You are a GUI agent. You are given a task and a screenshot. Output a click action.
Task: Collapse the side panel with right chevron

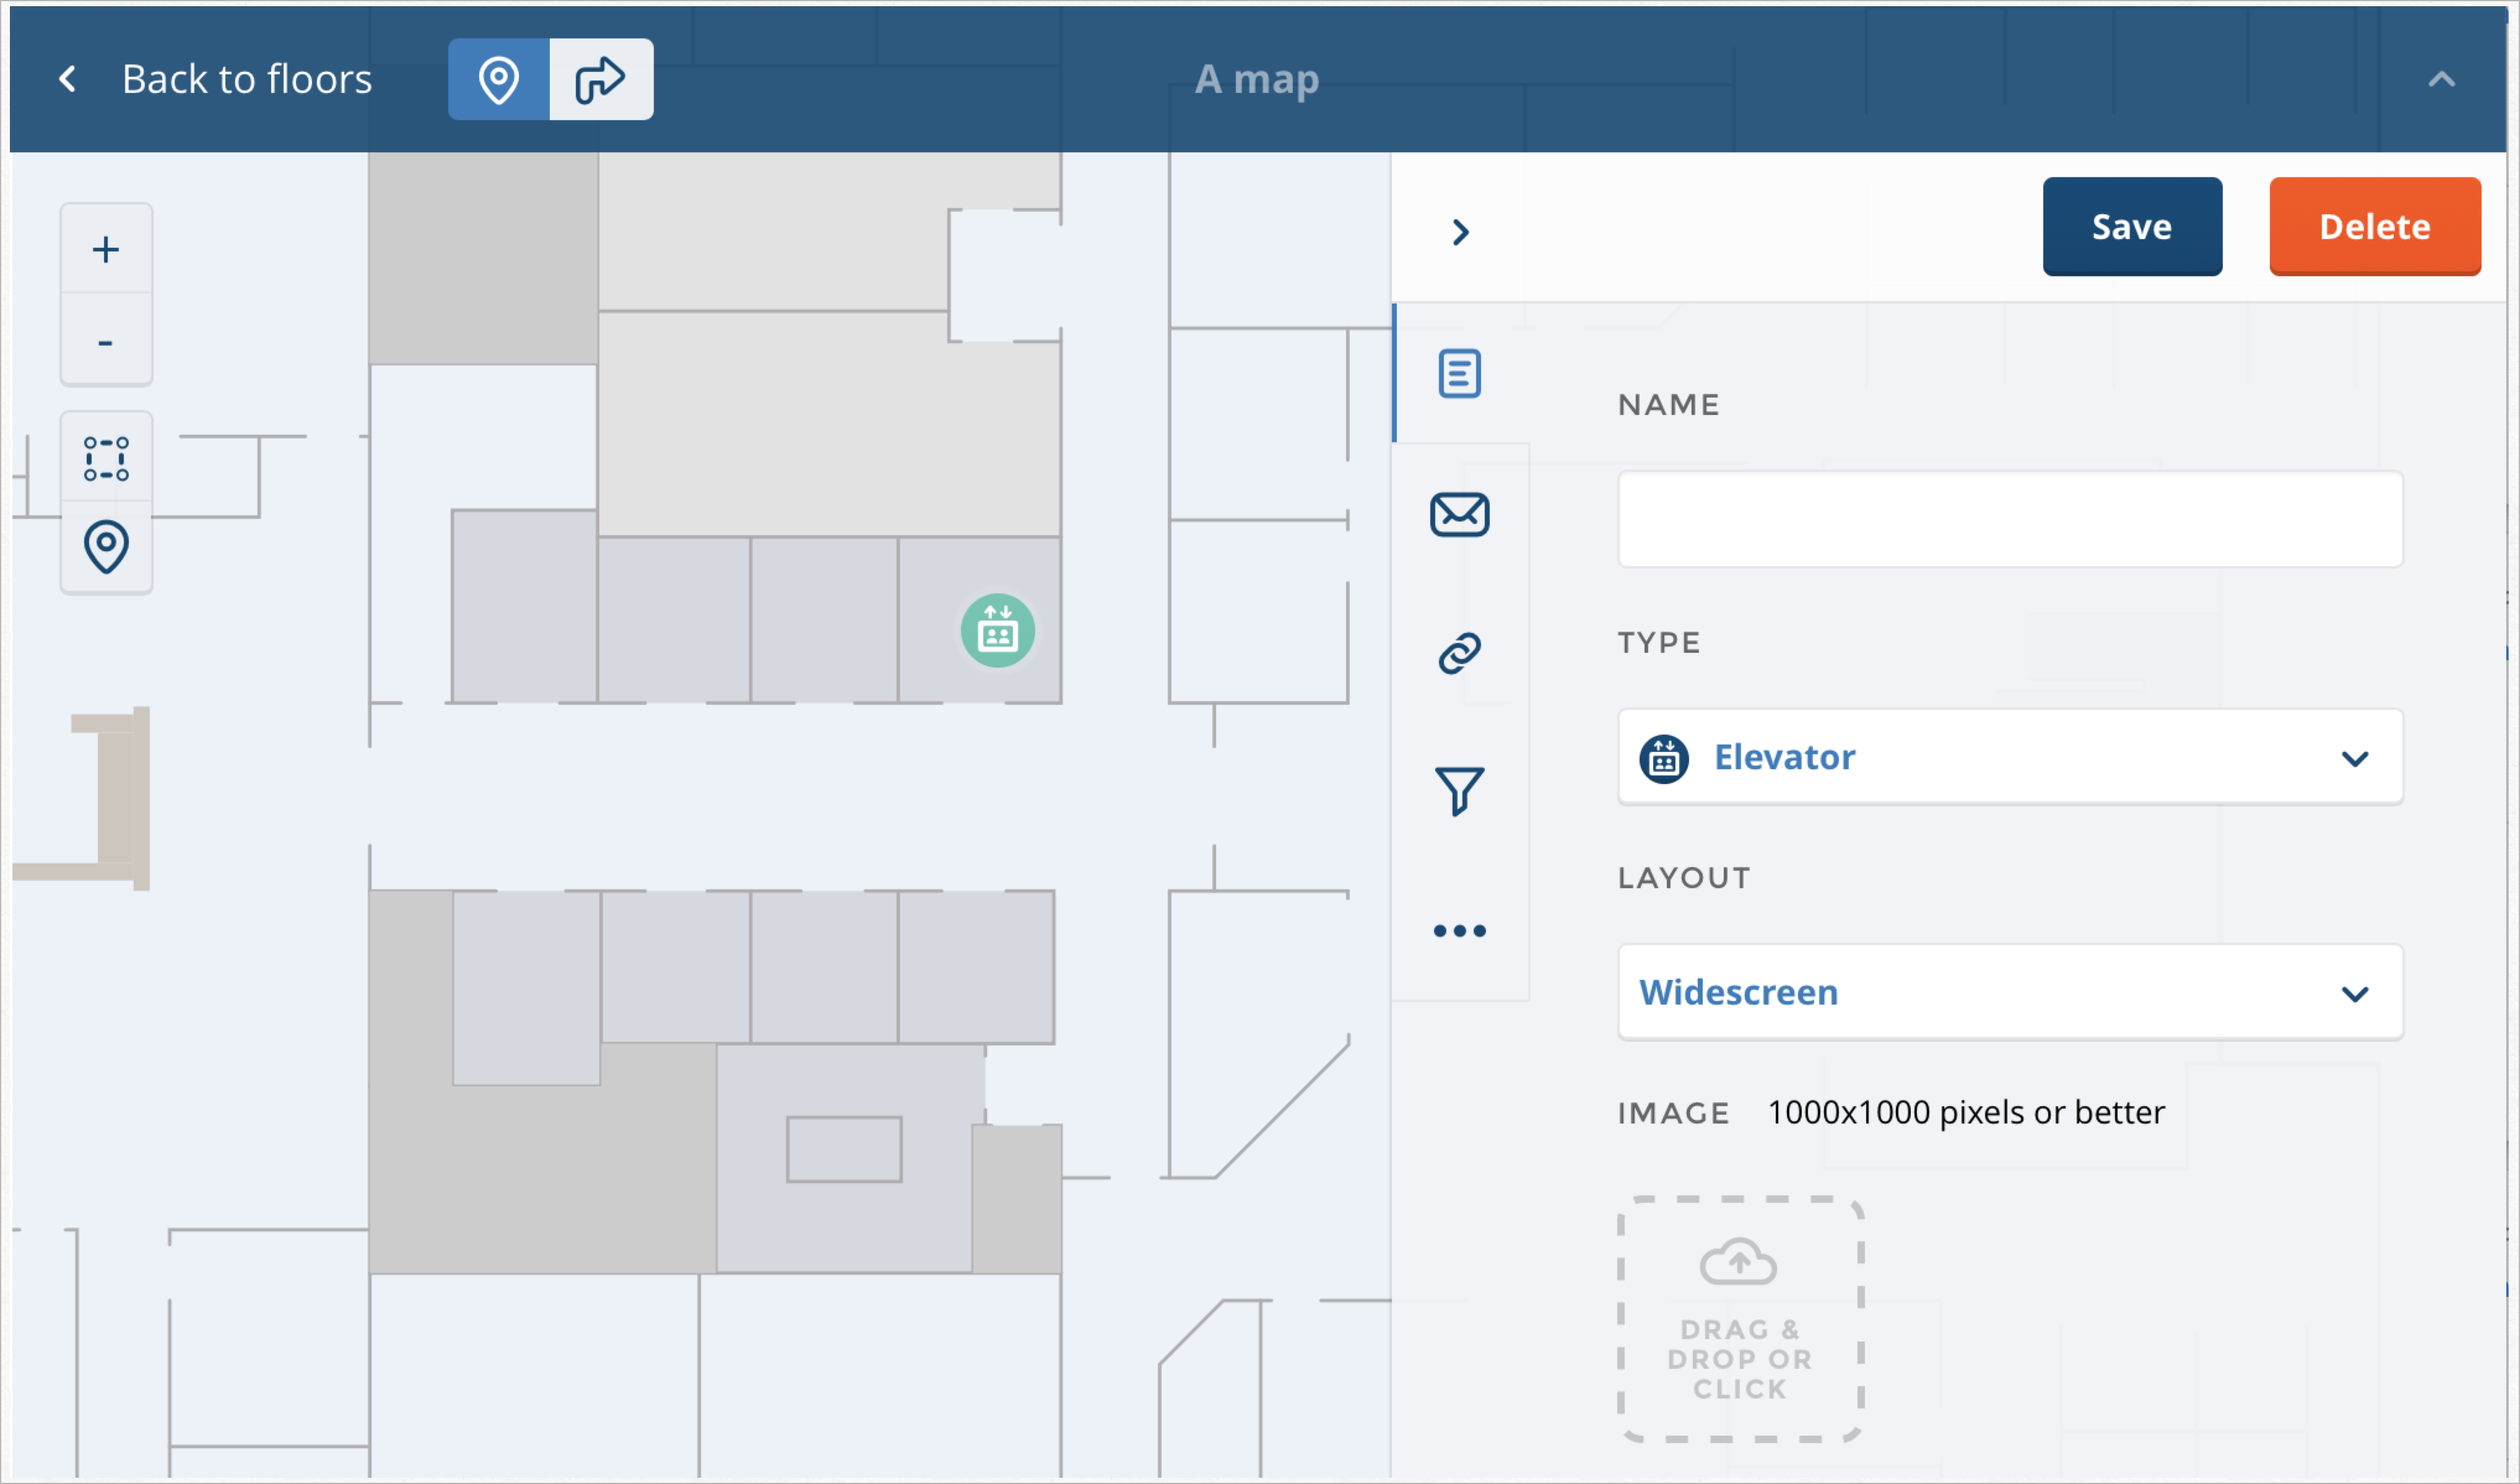coord(1460,232)
